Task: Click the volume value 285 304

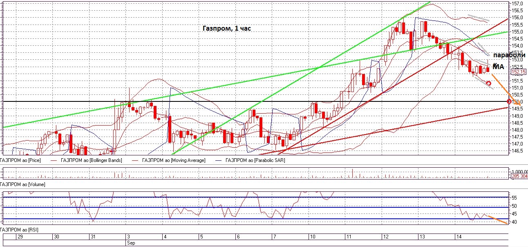Action: pyautogui.click(x=519, y=176)
